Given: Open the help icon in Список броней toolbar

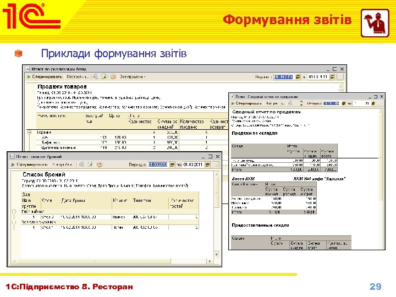Looking at the screenshot, I should [x=100, y=164].
